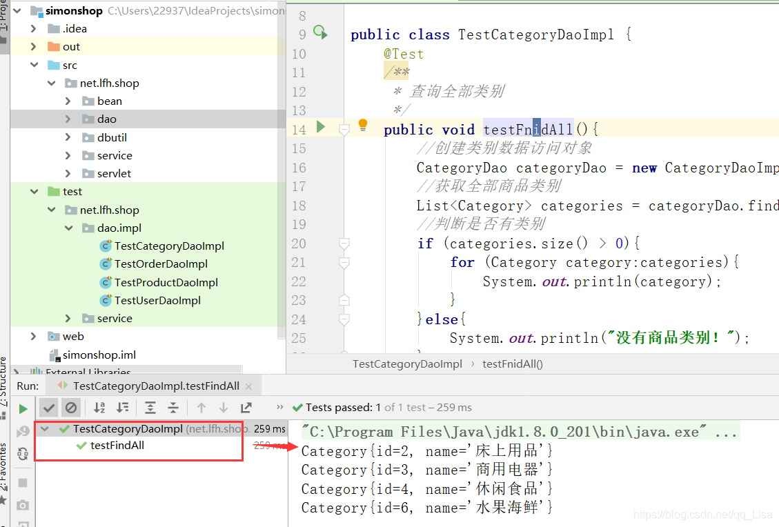
Task: Run test gutter arrow at line 14
Action: (321, 127)
